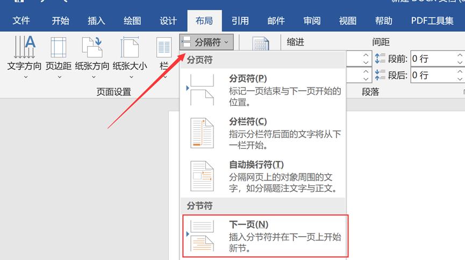Open the 文件 menu

[x=21, y=21]
